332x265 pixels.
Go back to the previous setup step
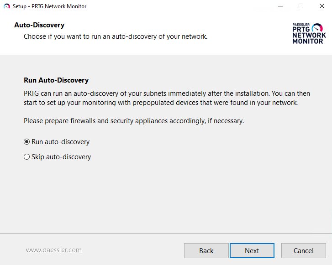pos(206,250)
